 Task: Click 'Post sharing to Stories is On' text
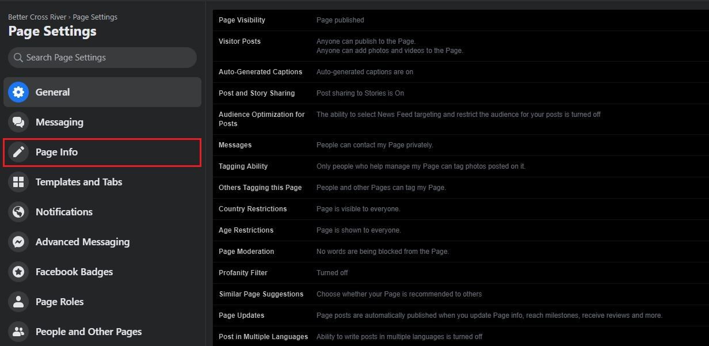[360, 93]
